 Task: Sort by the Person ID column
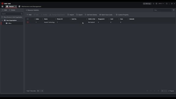[x=60, y=19]
